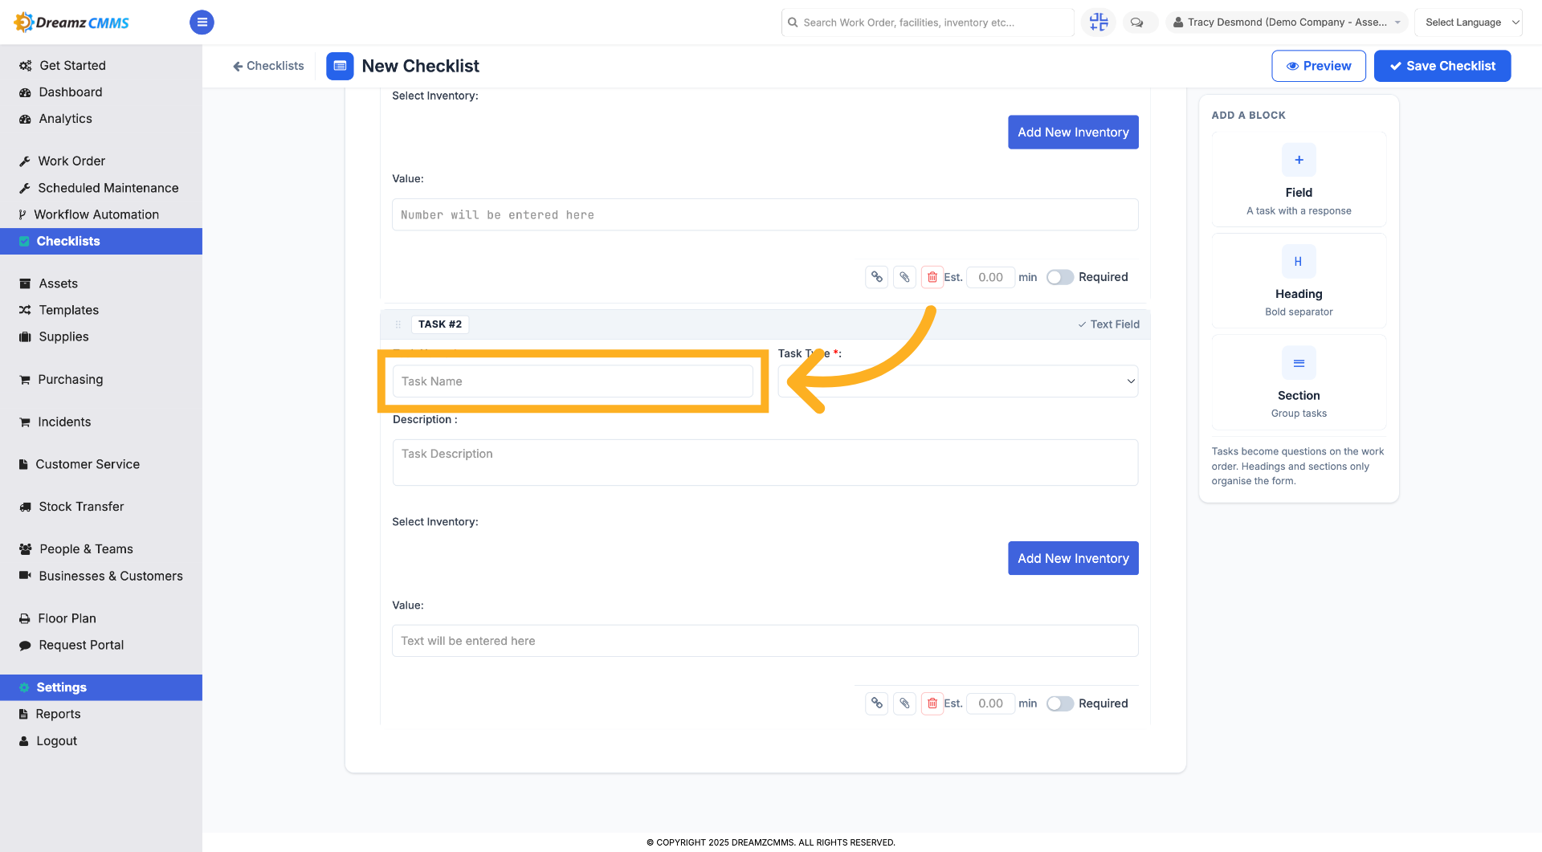This screenshot has width=1542, height=852.
Task: Click the Text Field type indicator
Action: pos(1108,324)
